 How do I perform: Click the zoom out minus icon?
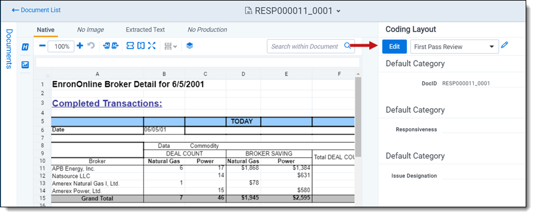[43, 46]
